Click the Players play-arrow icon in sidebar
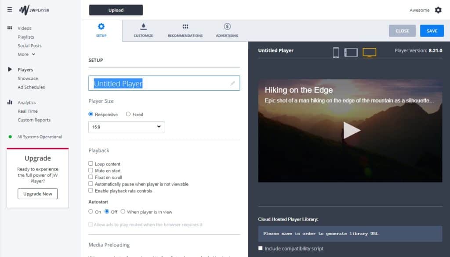The height and width of the screenshot is (257, 450). pos(10,69)
